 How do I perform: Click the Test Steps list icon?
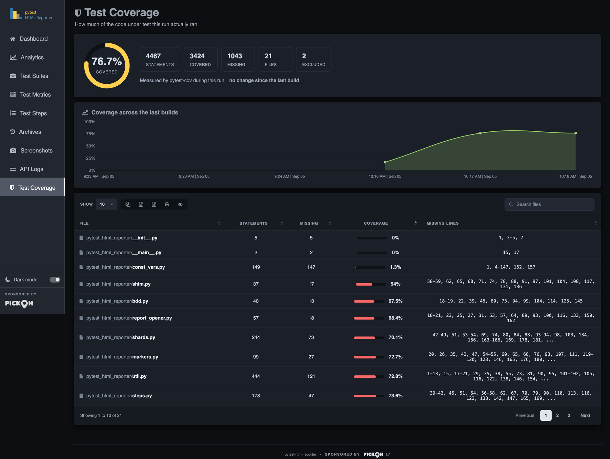[x=13, y=113]
